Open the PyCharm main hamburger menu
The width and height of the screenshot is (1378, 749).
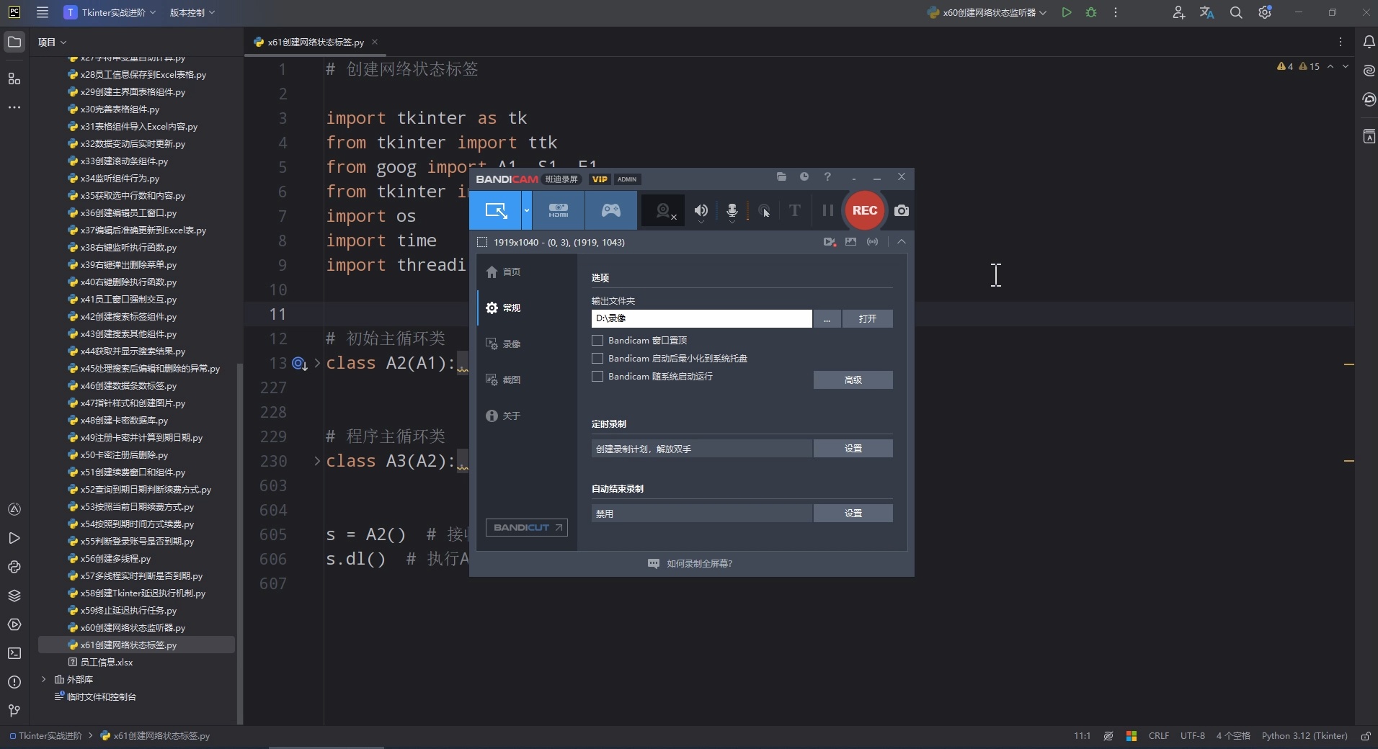(42, 12)
